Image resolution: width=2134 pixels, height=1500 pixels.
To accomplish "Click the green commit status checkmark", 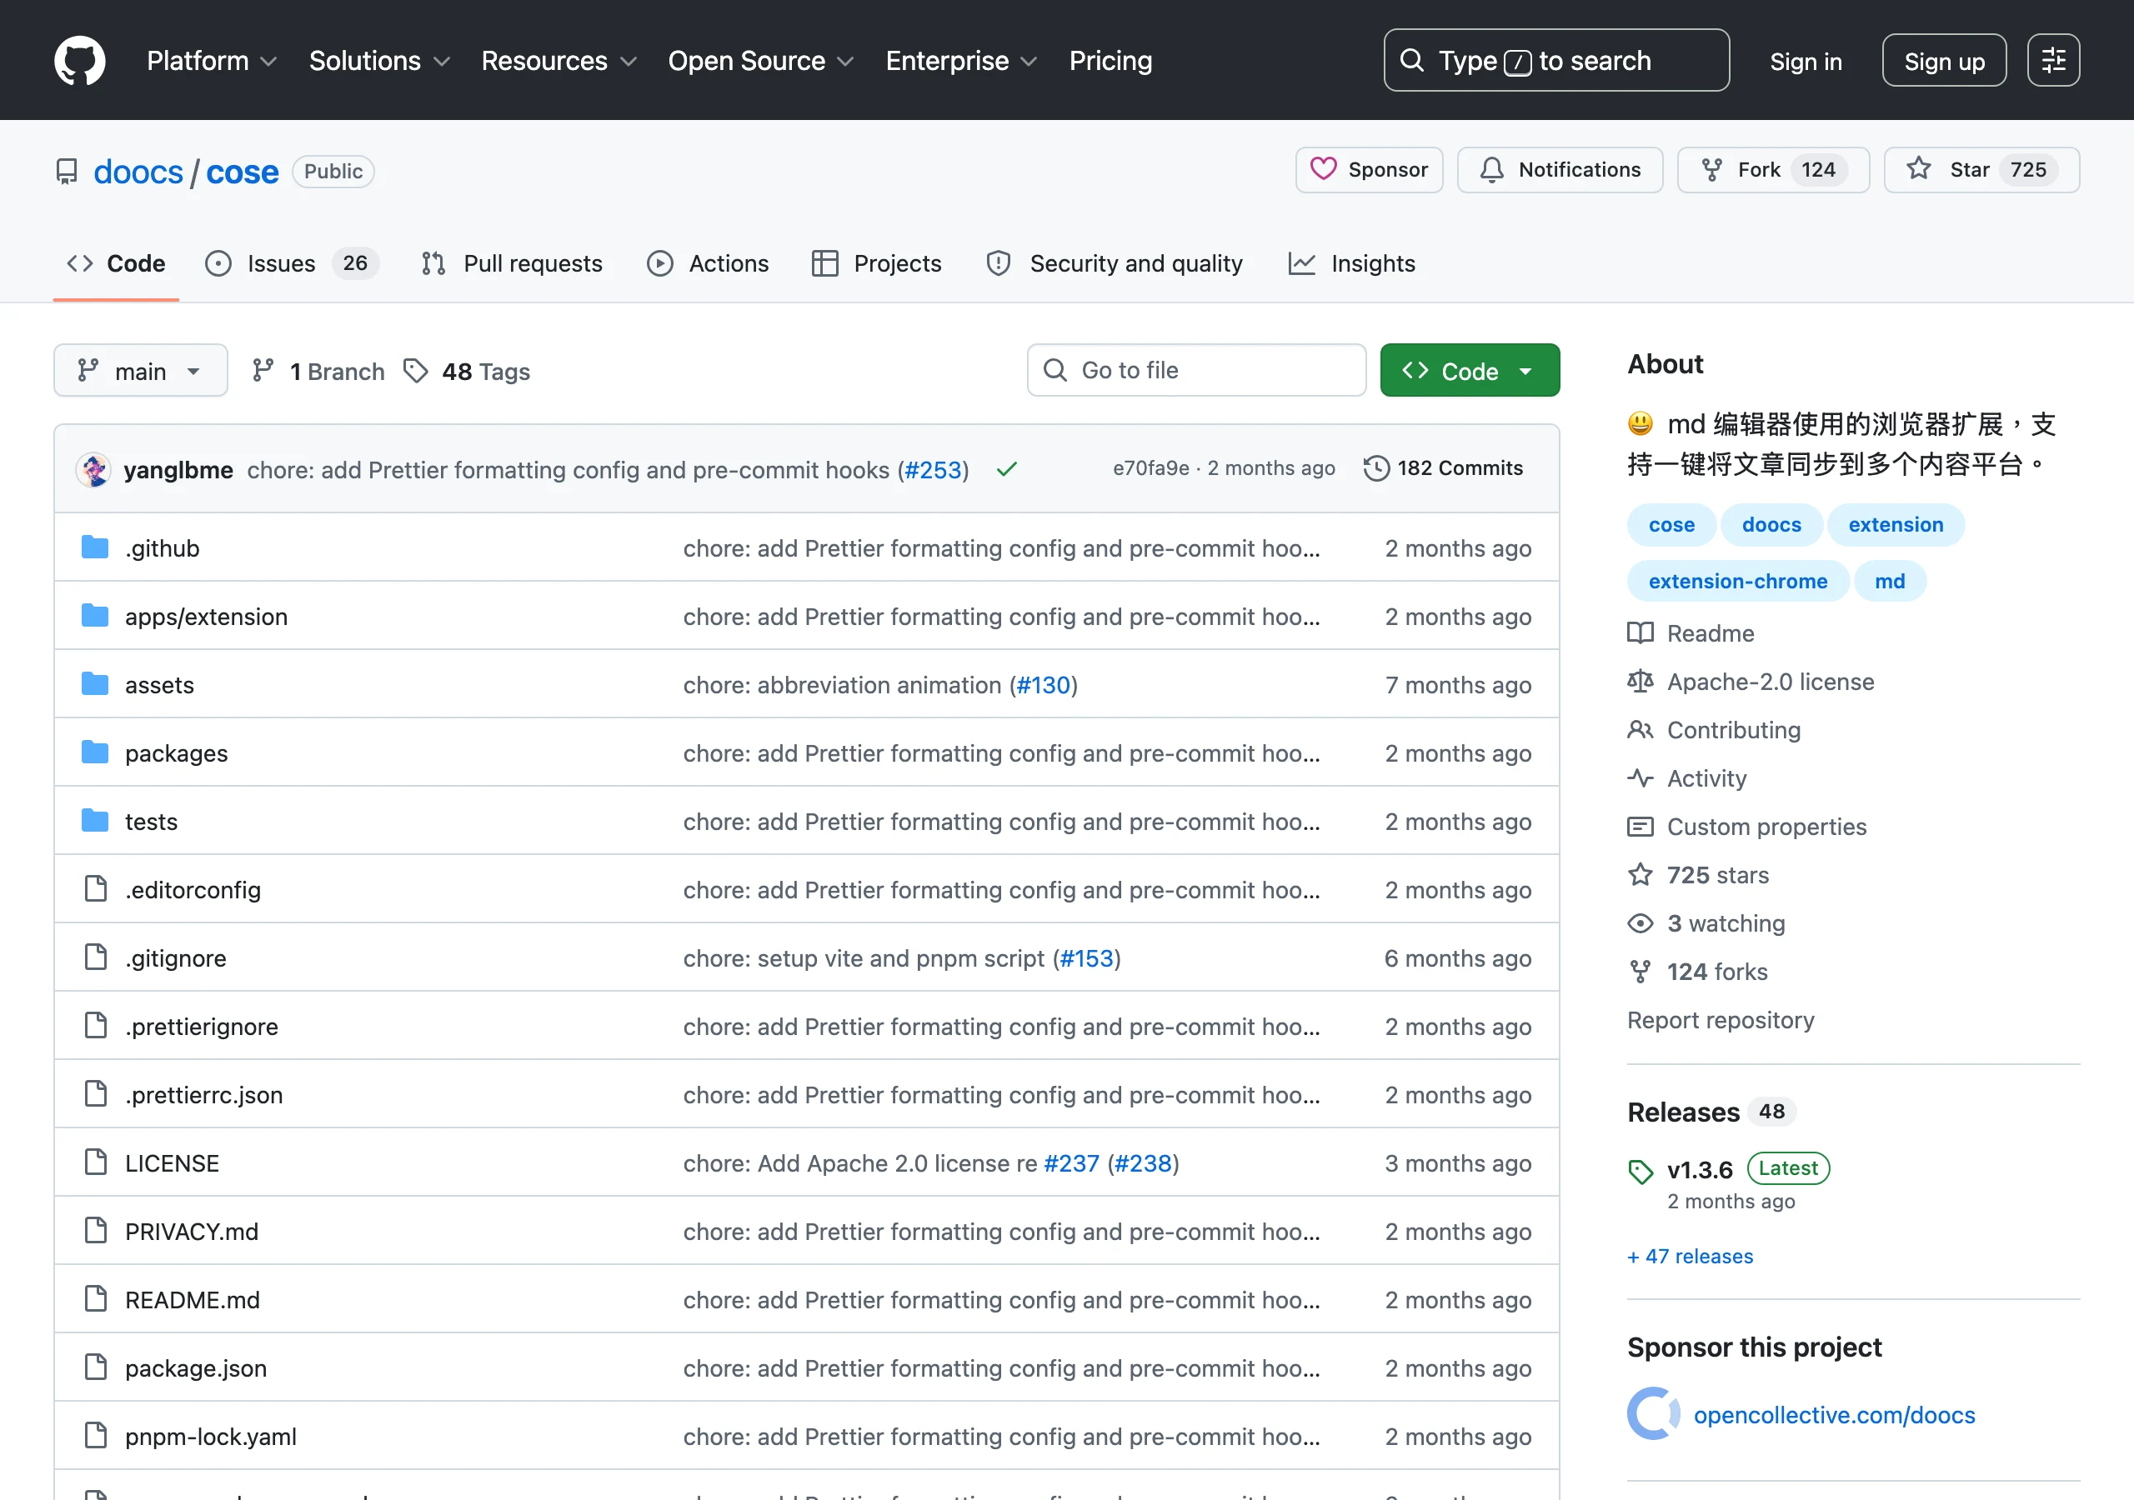I will pyautogui.click(x=1007, y=469).
